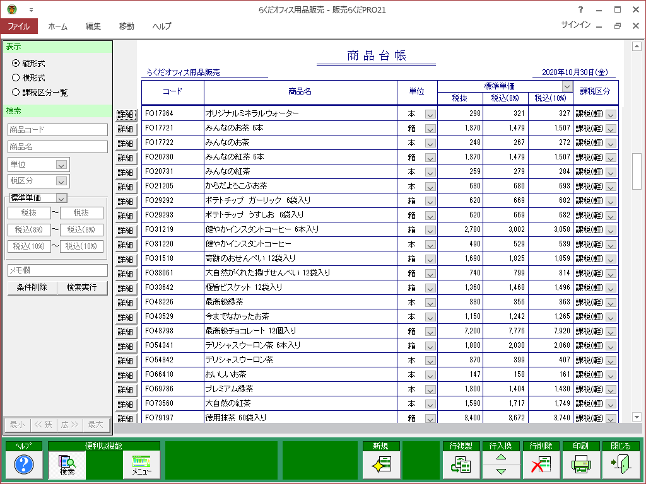Click the scrollbar down arrow
This screenshot has width=646, height=484.
[x=637, y=417]
